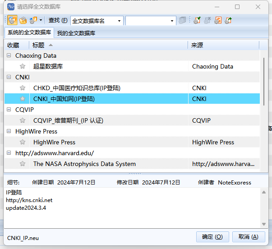Viewport: 272px width, 249px height.
Task: Click the http://adswww.harva... source cell
Action: point(223,164)
